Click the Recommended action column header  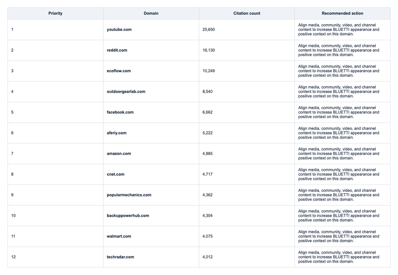tap(342, 13)
